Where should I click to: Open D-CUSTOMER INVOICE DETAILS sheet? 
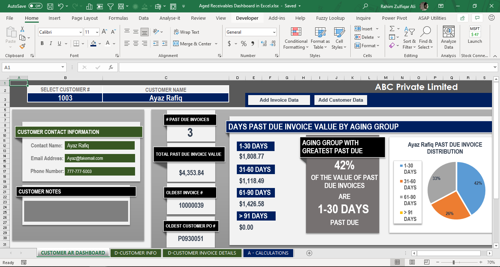tap(202, 253)
